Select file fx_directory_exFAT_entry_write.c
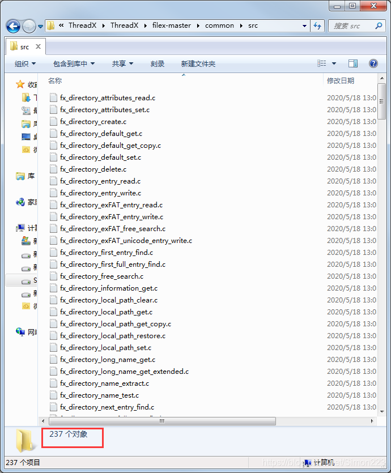Image resolution: width=391 pixels, height=473 pixels. (x=112, y=217)
